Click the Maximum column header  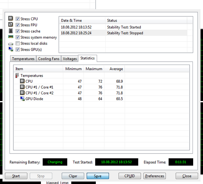pyautogui.click(x=94, y=69)
